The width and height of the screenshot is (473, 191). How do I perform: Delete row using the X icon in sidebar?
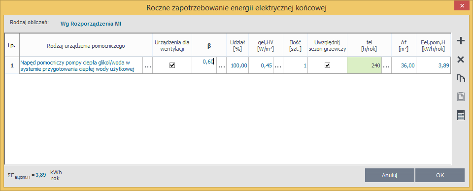click(x=461, y=60)
